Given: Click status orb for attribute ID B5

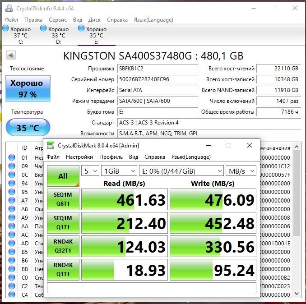Looking at the screenshot, I should (12, 252).
